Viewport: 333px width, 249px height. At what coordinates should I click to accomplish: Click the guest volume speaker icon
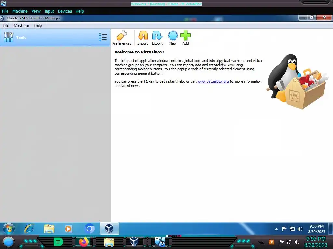tap(300, 229)
